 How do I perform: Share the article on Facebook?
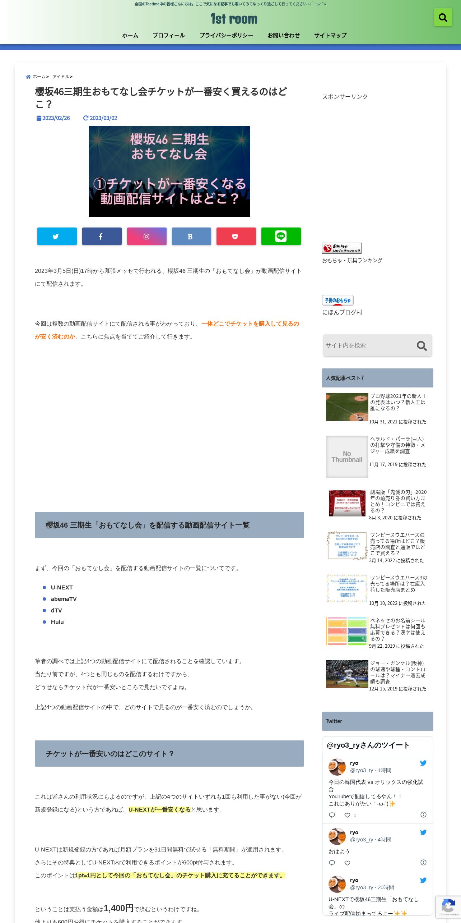tap(102, 236)
